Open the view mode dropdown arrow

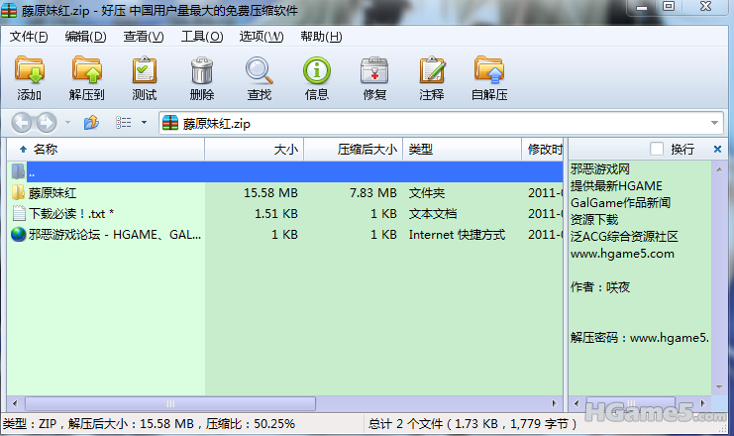144,123
